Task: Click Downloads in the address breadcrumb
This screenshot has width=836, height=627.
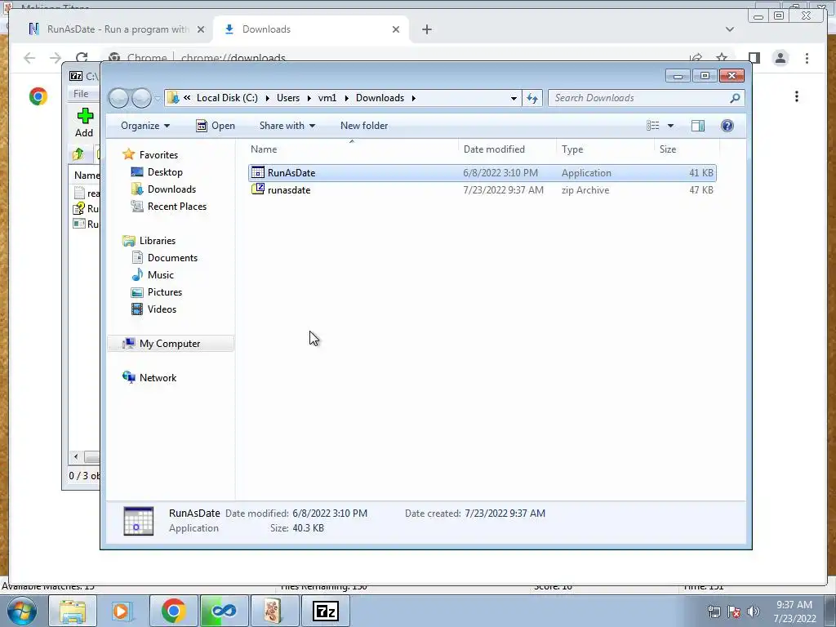Action: click(380, 98)
